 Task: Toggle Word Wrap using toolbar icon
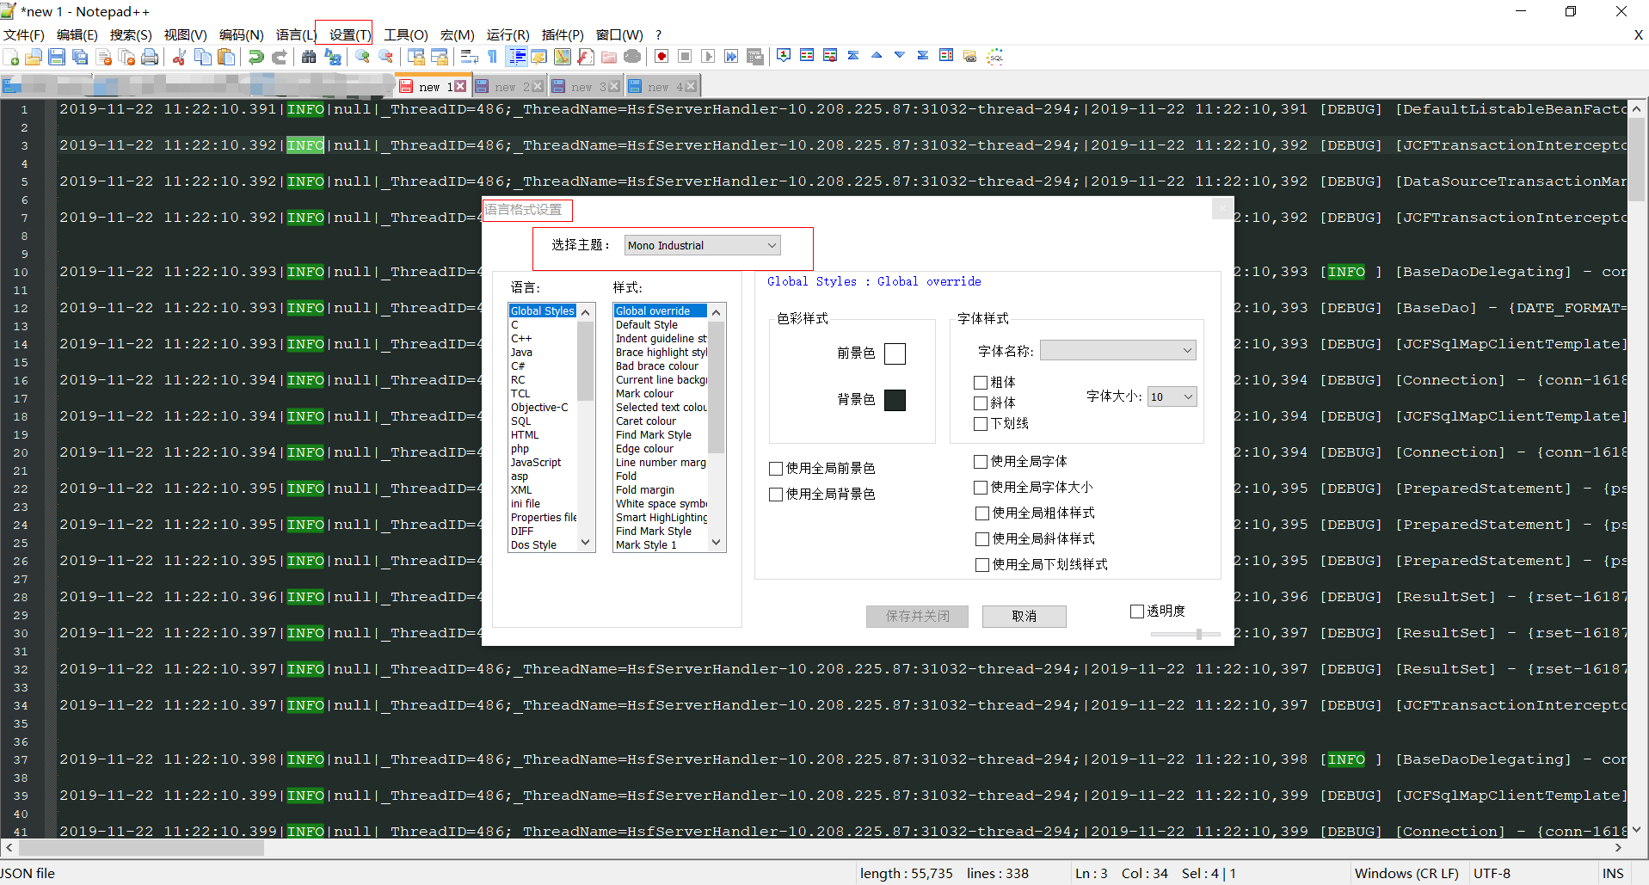tap(468, 56)
